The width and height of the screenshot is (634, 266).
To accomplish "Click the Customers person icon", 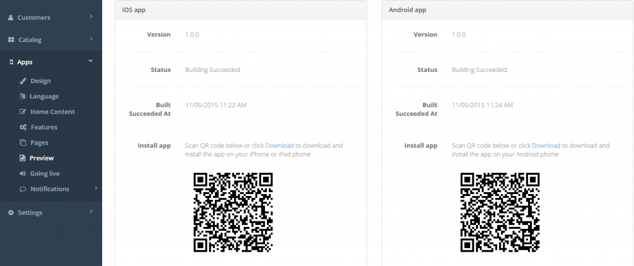I will [x=11, y=18].
